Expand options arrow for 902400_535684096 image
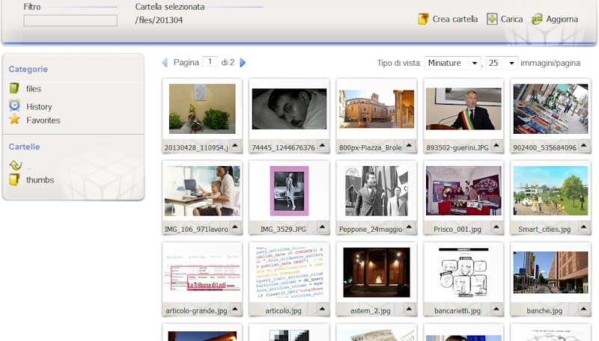599x341 pixels. tap(584, 146)
